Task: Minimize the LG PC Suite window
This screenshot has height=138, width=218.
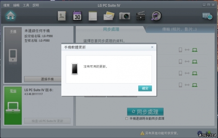Action: click(204, 5)
